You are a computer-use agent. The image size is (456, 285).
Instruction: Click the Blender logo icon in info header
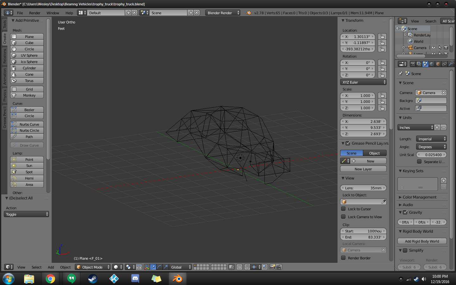pos(249,13)
